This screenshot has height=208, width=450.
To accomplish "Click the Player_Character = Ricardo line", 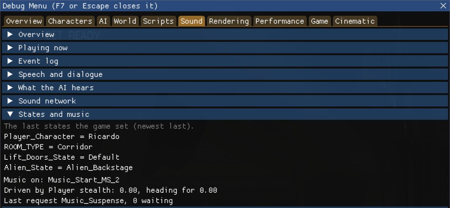I will click(61, 137).
